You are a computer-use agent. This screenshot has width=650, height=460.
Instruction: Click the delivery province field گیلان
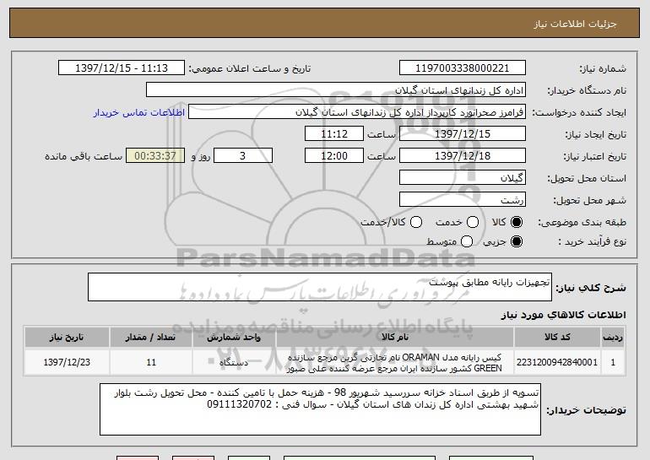(463, 178)
